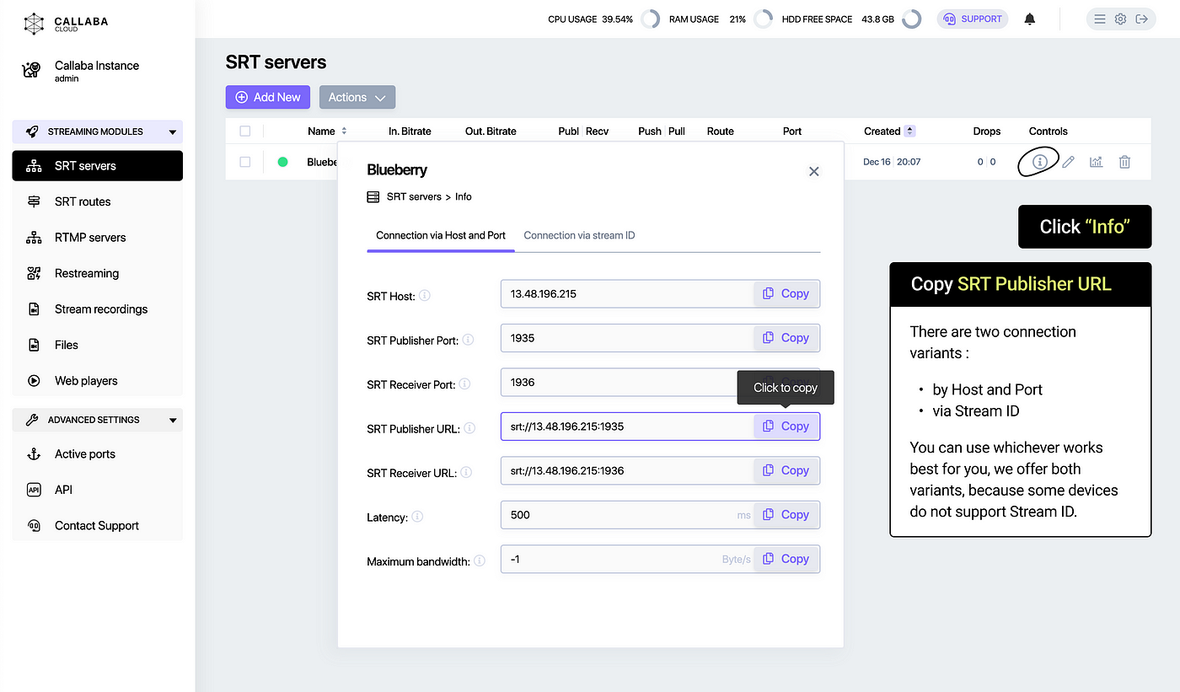Click the CPU usage gauge
The image size is (1180, 692).
[650, 19]
